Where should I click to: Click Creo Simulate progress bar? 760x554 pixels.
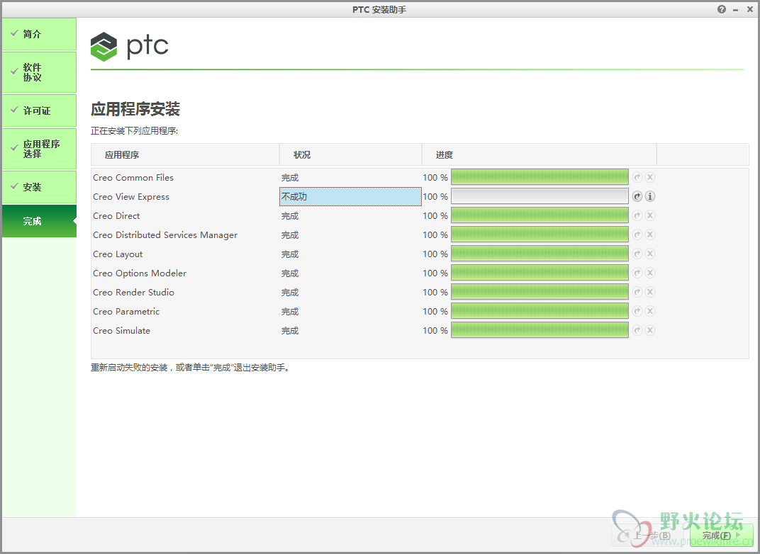540,330
